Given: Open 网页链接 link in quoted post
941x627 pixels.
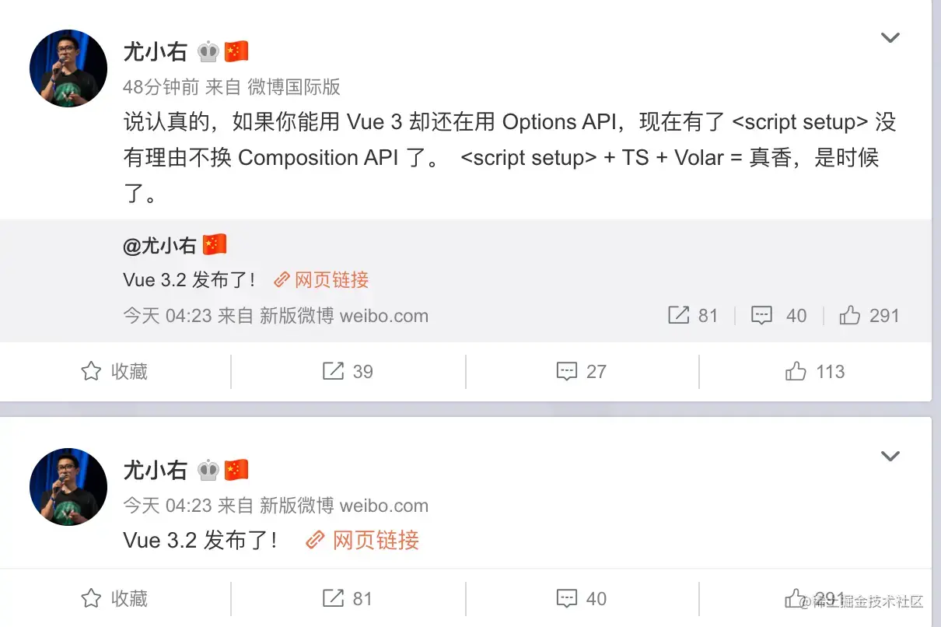Looking at the screenshot, I should 321,280.
